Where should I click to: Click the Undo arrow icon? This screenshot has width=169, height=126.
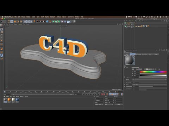click(x=2, y=21)
